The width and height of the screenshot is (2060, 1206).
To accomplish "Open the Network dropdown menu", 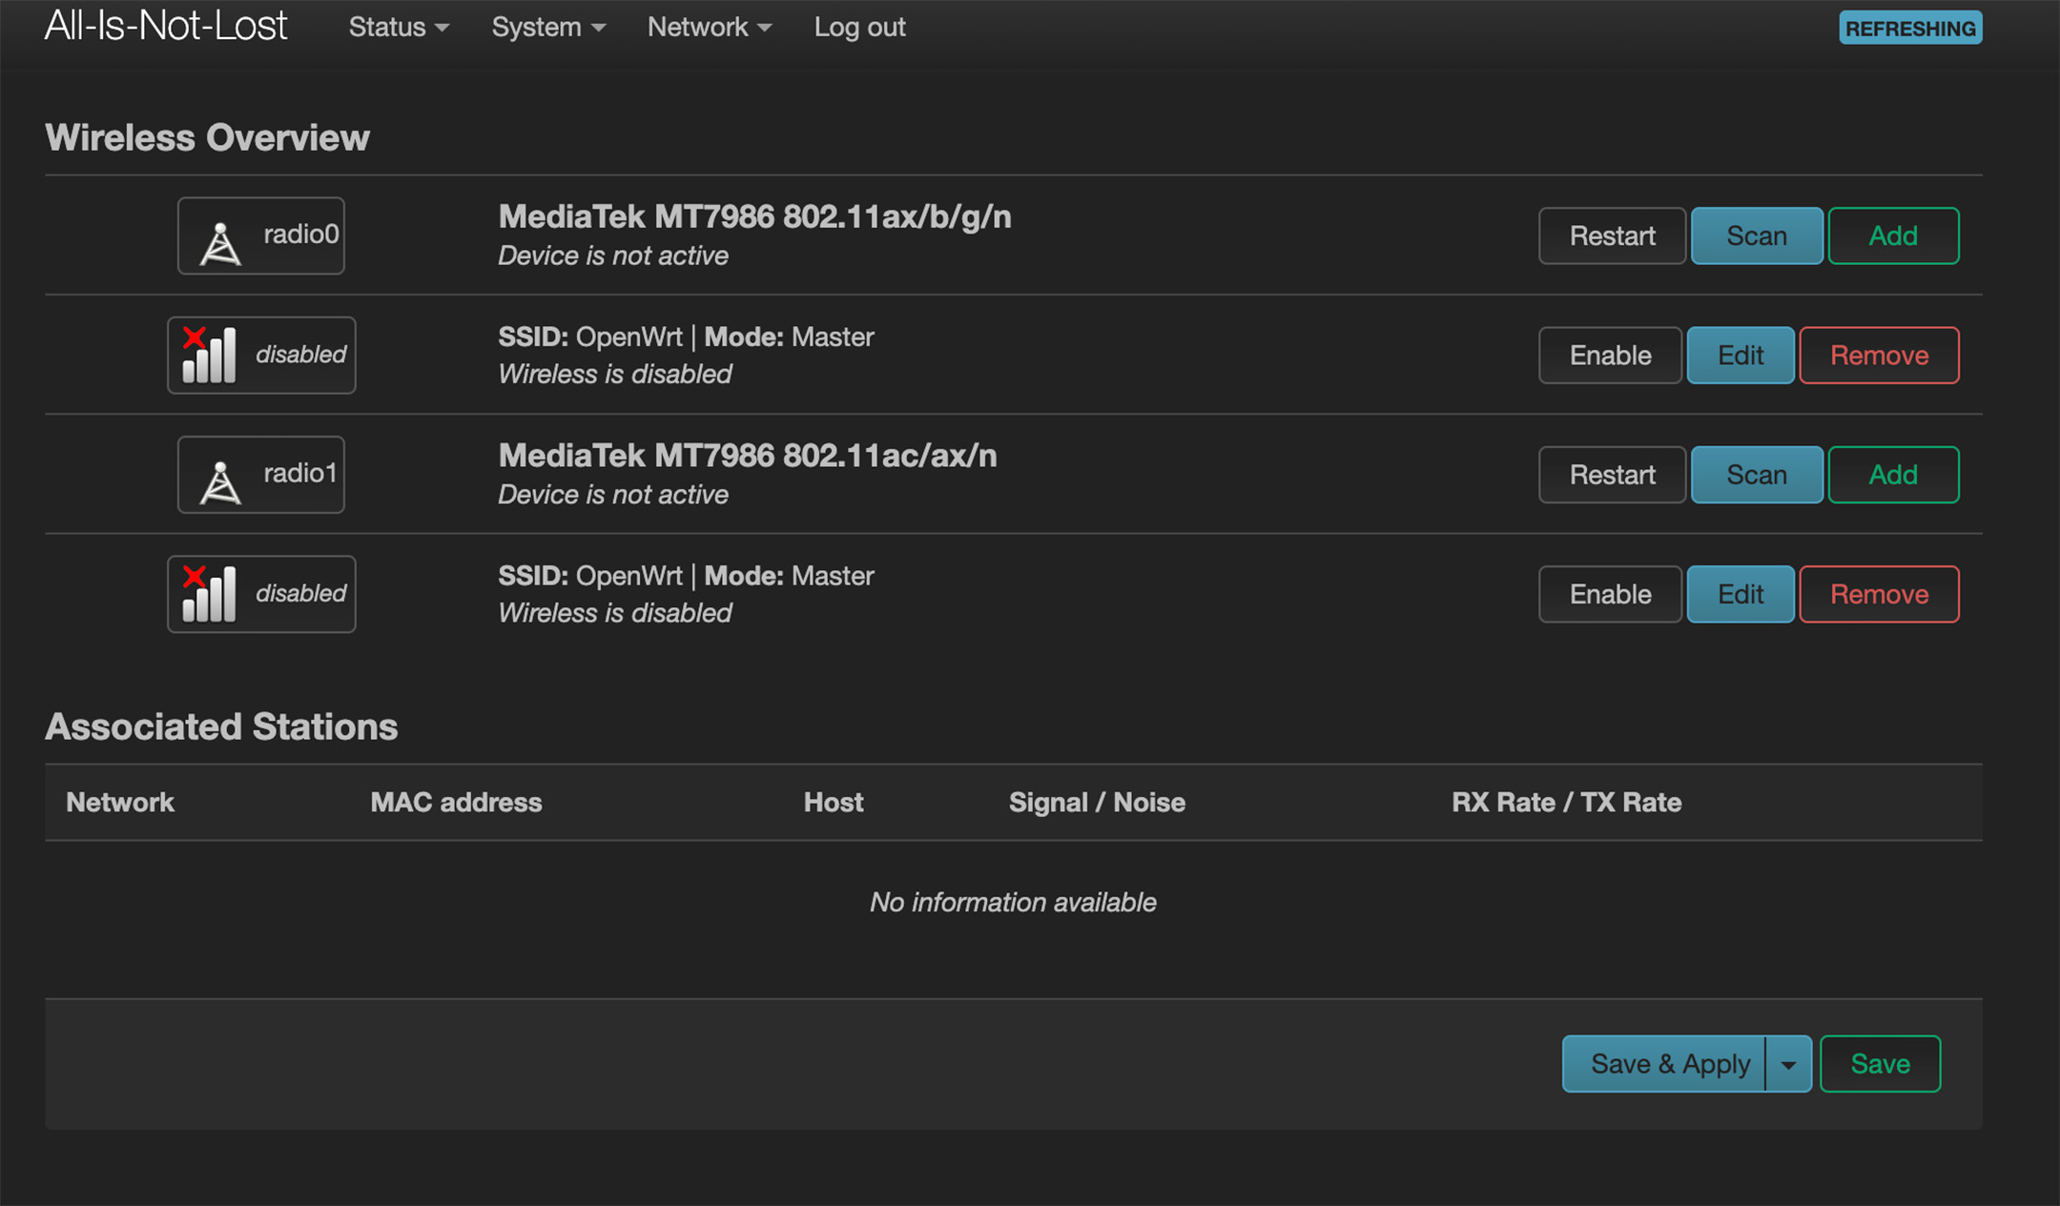I will coord(709,27).
